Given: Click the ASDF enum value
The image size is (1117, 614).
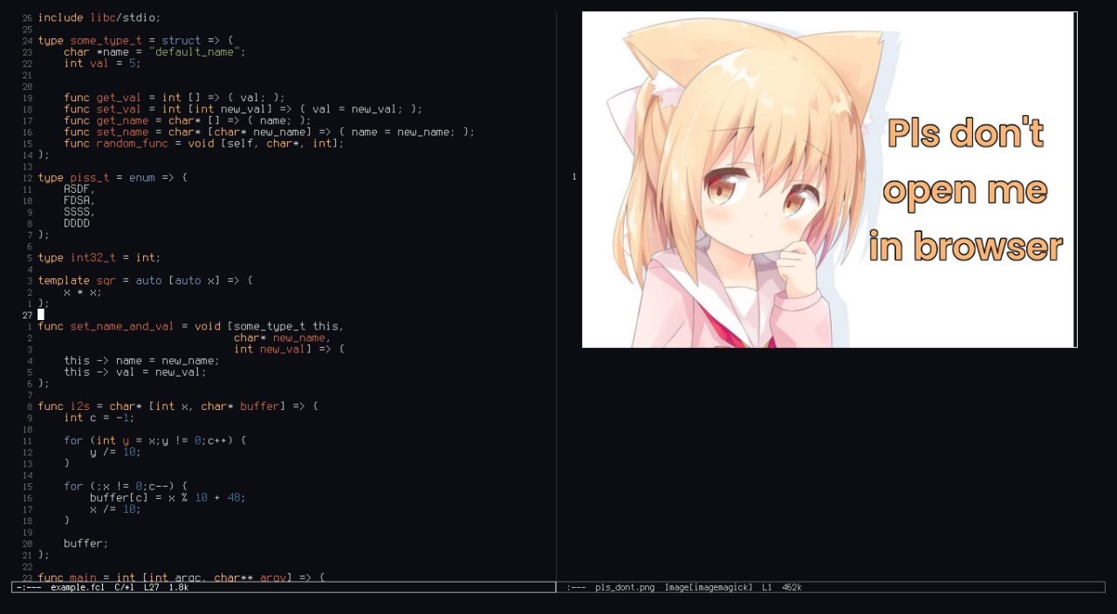Looking at the screenshot, I should [x=79, y=189].
